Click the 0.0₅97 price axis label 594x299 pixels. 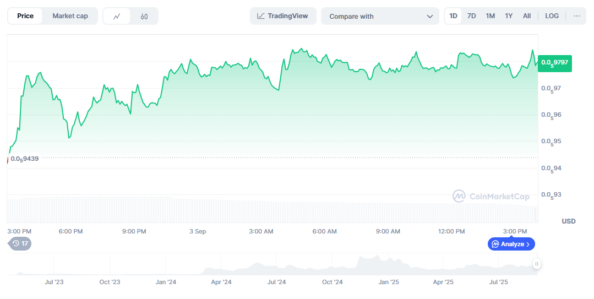(551, 89)
